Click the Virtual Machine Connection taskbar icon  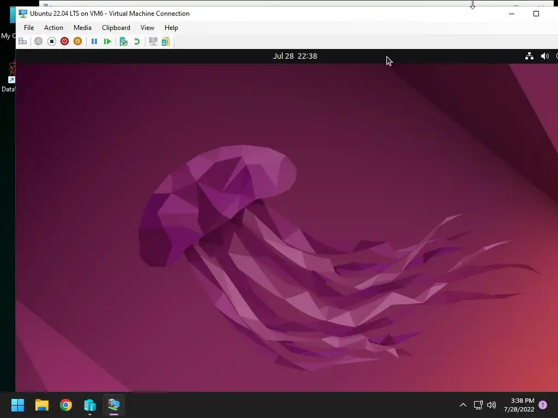[x=114, y=405]
